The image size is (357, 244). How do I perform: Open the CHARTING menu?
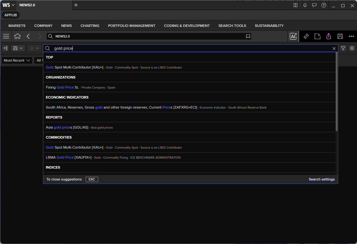click(x=90, y=26)
